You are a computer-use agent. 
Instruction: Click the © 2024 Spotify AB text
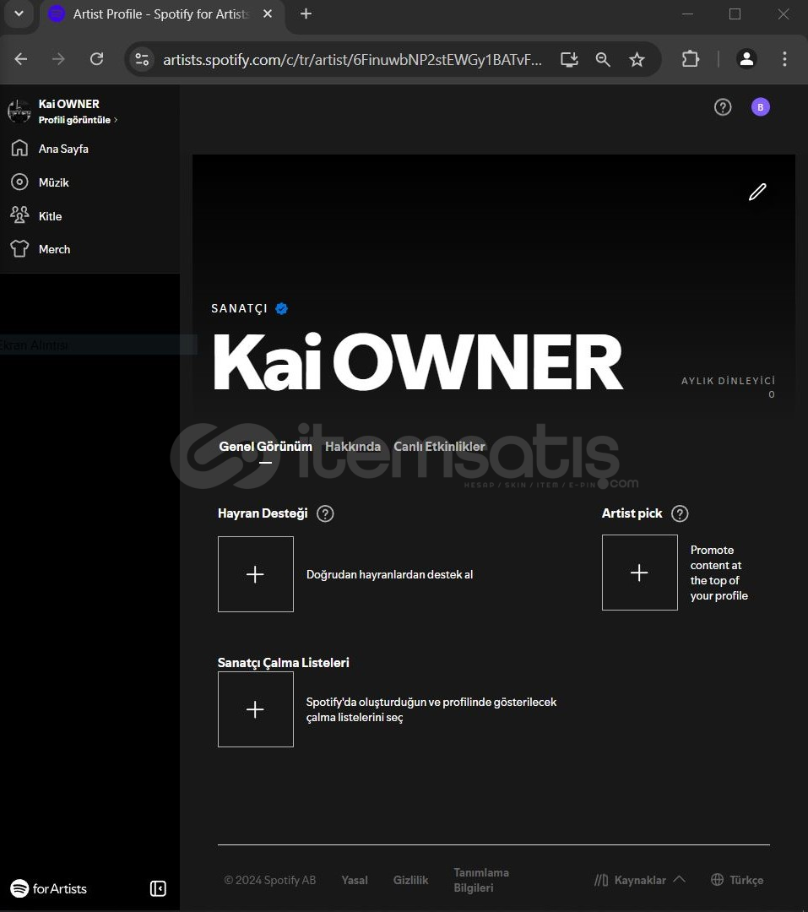pyautogui.click(x=270, y=880)
